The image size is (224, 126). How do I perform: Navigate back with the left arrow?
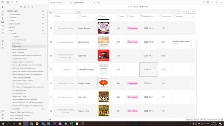click(x=51, y=7)
